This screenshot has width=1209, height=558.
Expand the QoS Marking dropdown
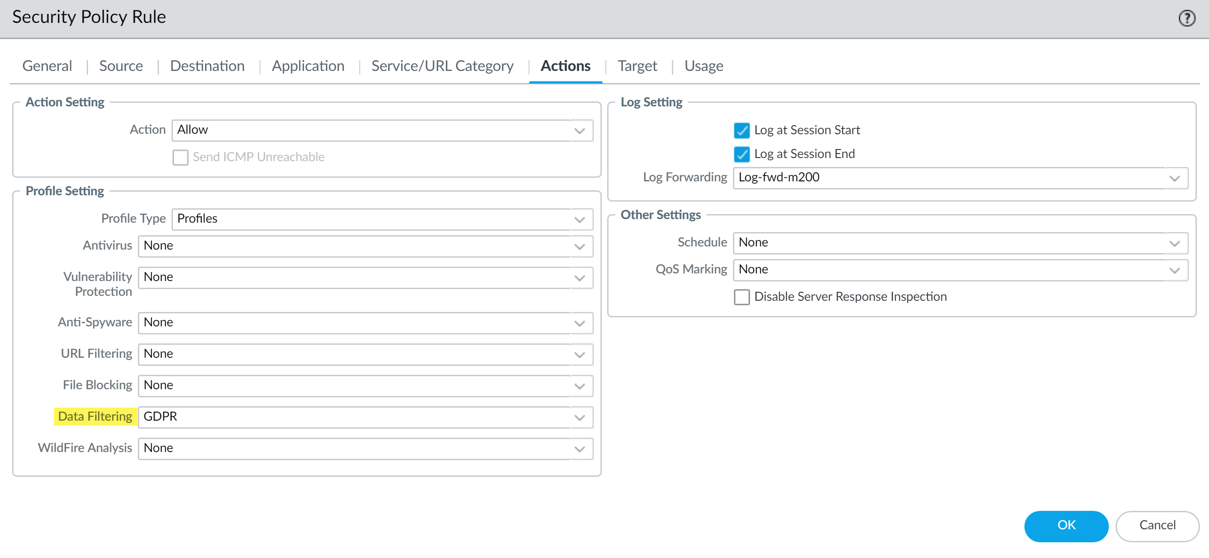click(x=1174, y=270)
